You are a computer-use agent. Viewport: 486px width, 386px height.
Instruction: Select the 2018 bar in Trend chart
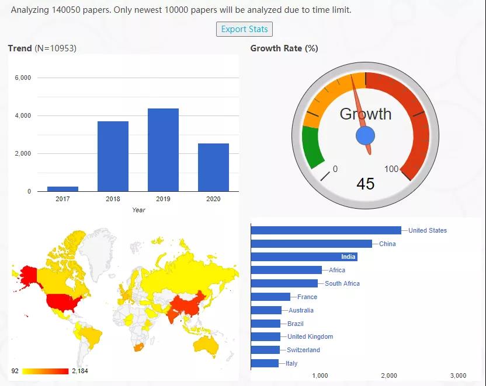click(113, 156)
